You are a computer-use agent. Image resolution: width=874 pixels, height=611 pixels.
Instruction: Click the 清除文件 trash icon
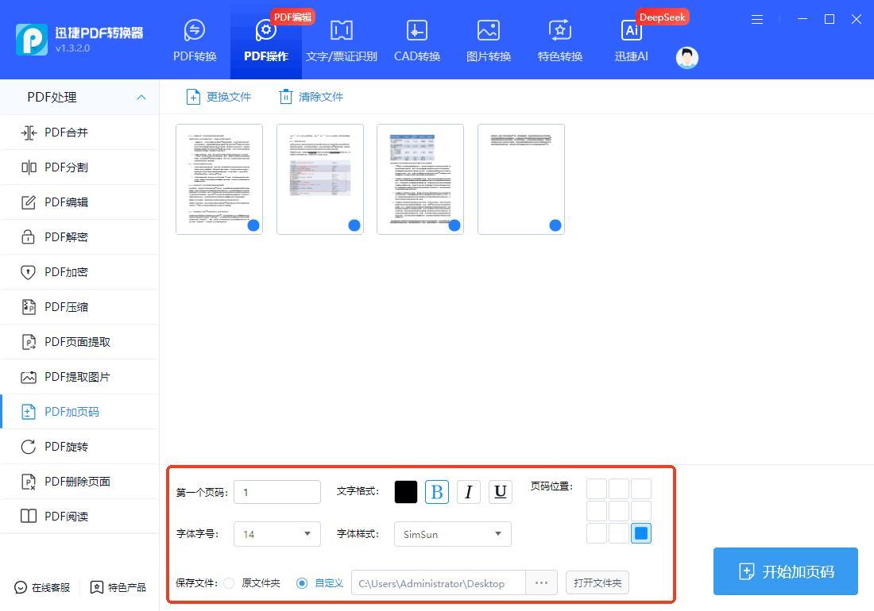pos(286,97)
